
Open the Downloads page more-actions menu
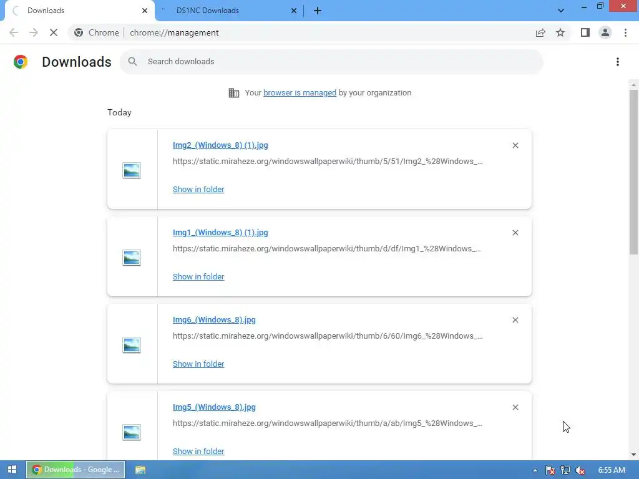[x=618, y=62]
